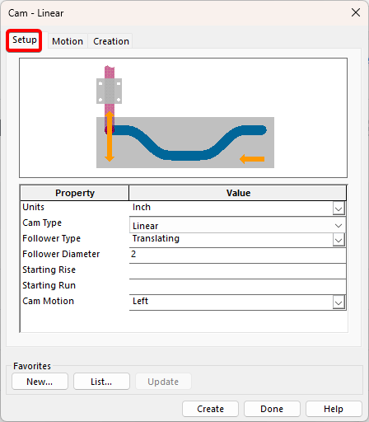Expand the Follower Type dropdown arrow
369x422 pixels.
tap(339, 240)
